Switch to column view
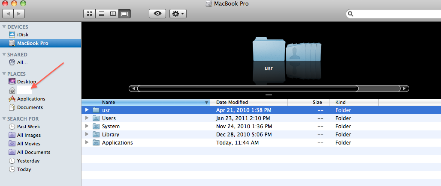441x186 pixels. coord(113,14)
